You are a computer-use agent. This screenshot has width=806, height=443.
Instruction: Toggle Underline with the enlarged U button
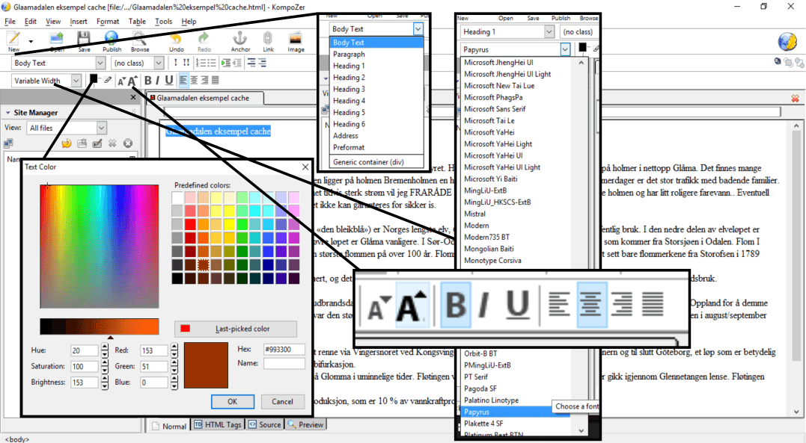click(517, 305)
